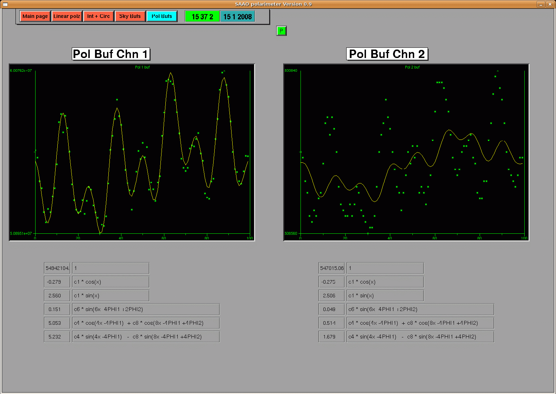Switch to the Sky Bufs tab
This screenshot has width=556, height=394.
point(130,16)
